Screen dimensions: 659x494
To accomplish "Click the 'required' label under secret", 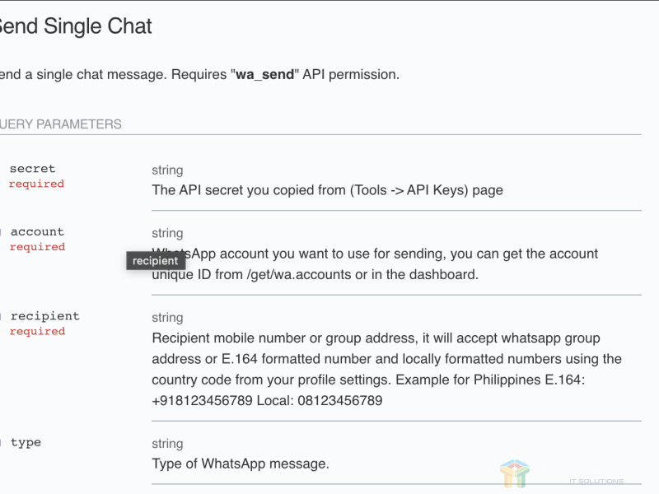I will [36, 184].
